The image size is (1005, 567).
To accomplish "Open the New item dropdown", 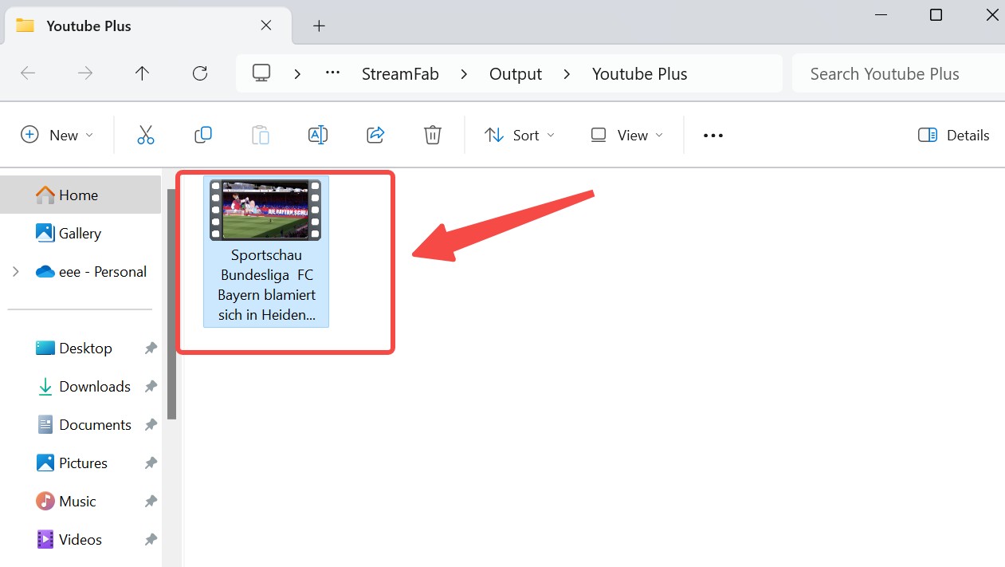I will point(57,135).
